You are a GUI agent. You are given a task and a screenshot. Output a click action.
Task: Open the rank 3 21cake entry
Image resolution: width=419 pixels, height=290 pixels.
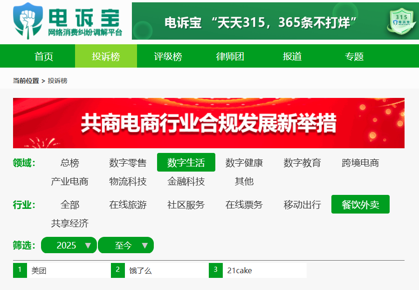tap(258, 270)
